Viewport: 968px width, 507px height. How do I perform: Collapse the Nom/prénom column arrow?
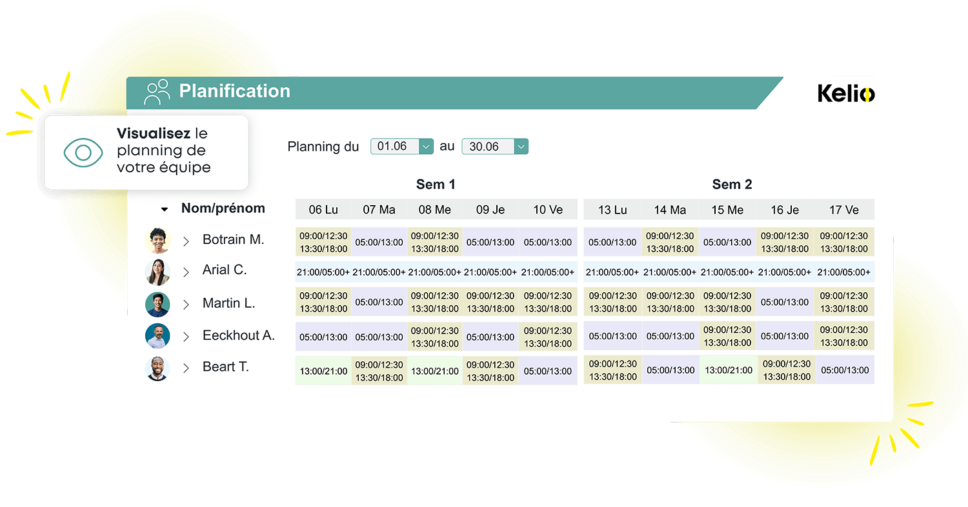[x=165, y=209]
